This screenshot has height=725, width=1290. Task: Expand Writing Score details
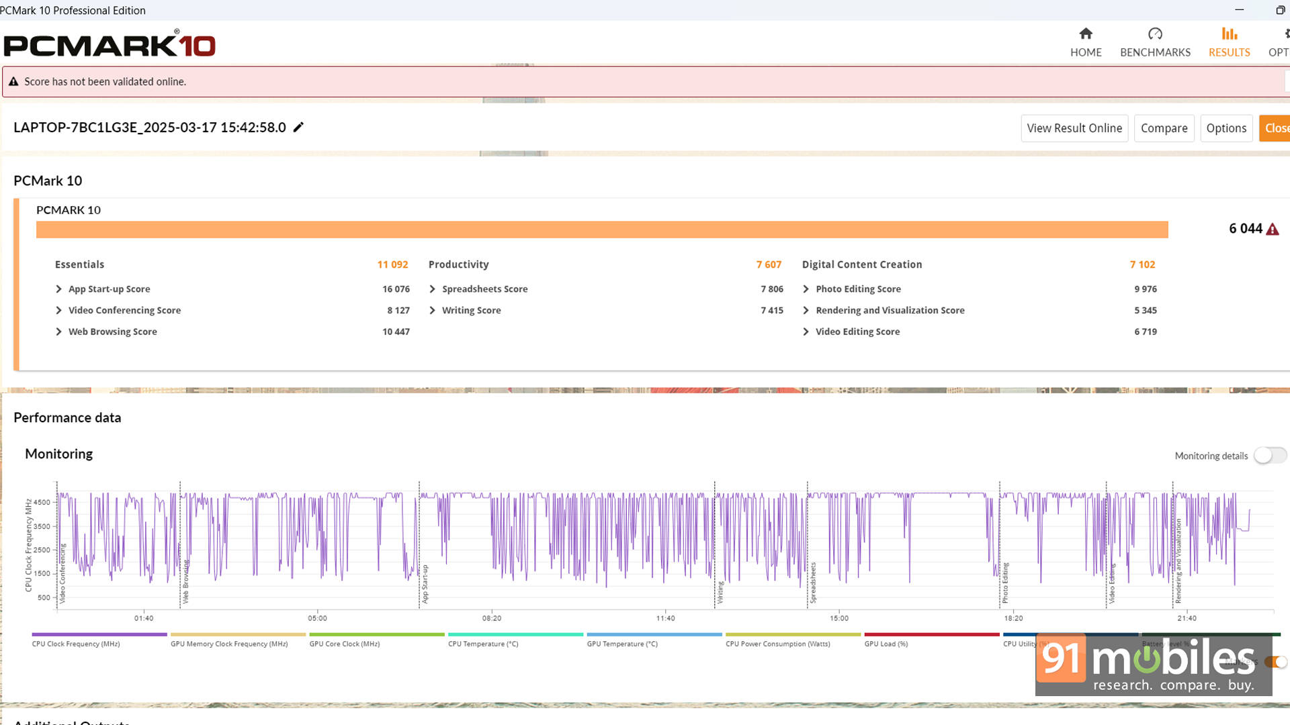[x=432, y=310]
